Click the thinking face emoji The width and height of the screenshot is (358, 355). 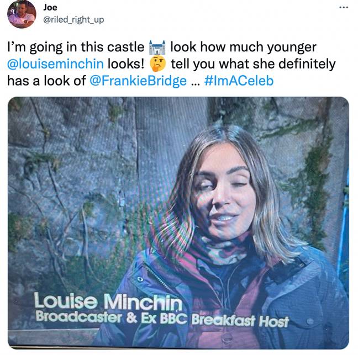coord(157,65)
